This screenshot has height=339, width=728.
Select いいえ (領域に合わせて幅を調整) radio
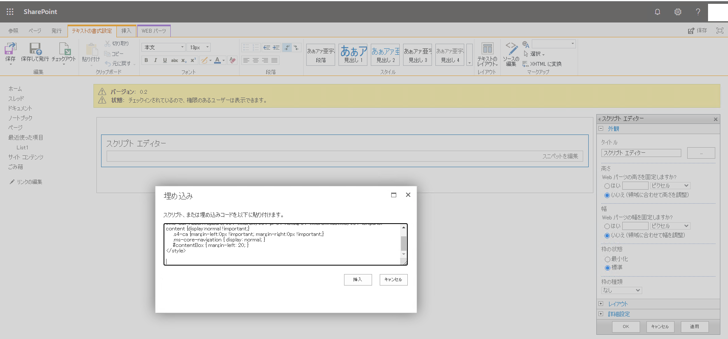[x=607, y=235]
